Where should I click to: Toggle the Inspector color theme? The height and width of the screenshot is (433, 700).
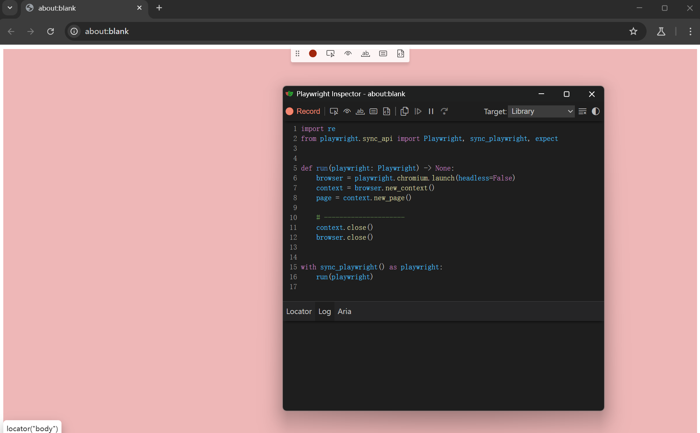tap(596, 111)
